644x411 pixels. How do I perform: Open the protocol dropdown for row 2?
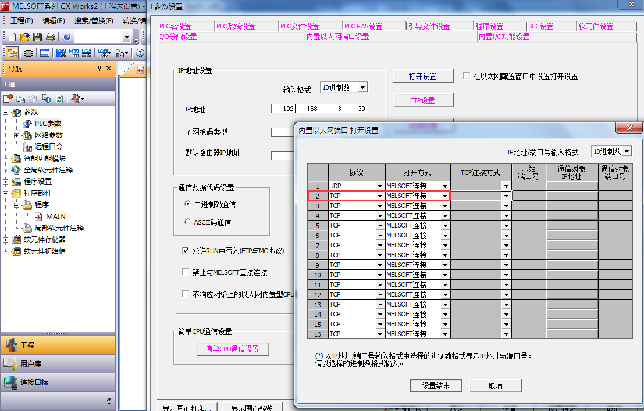(x=380, y=196)
